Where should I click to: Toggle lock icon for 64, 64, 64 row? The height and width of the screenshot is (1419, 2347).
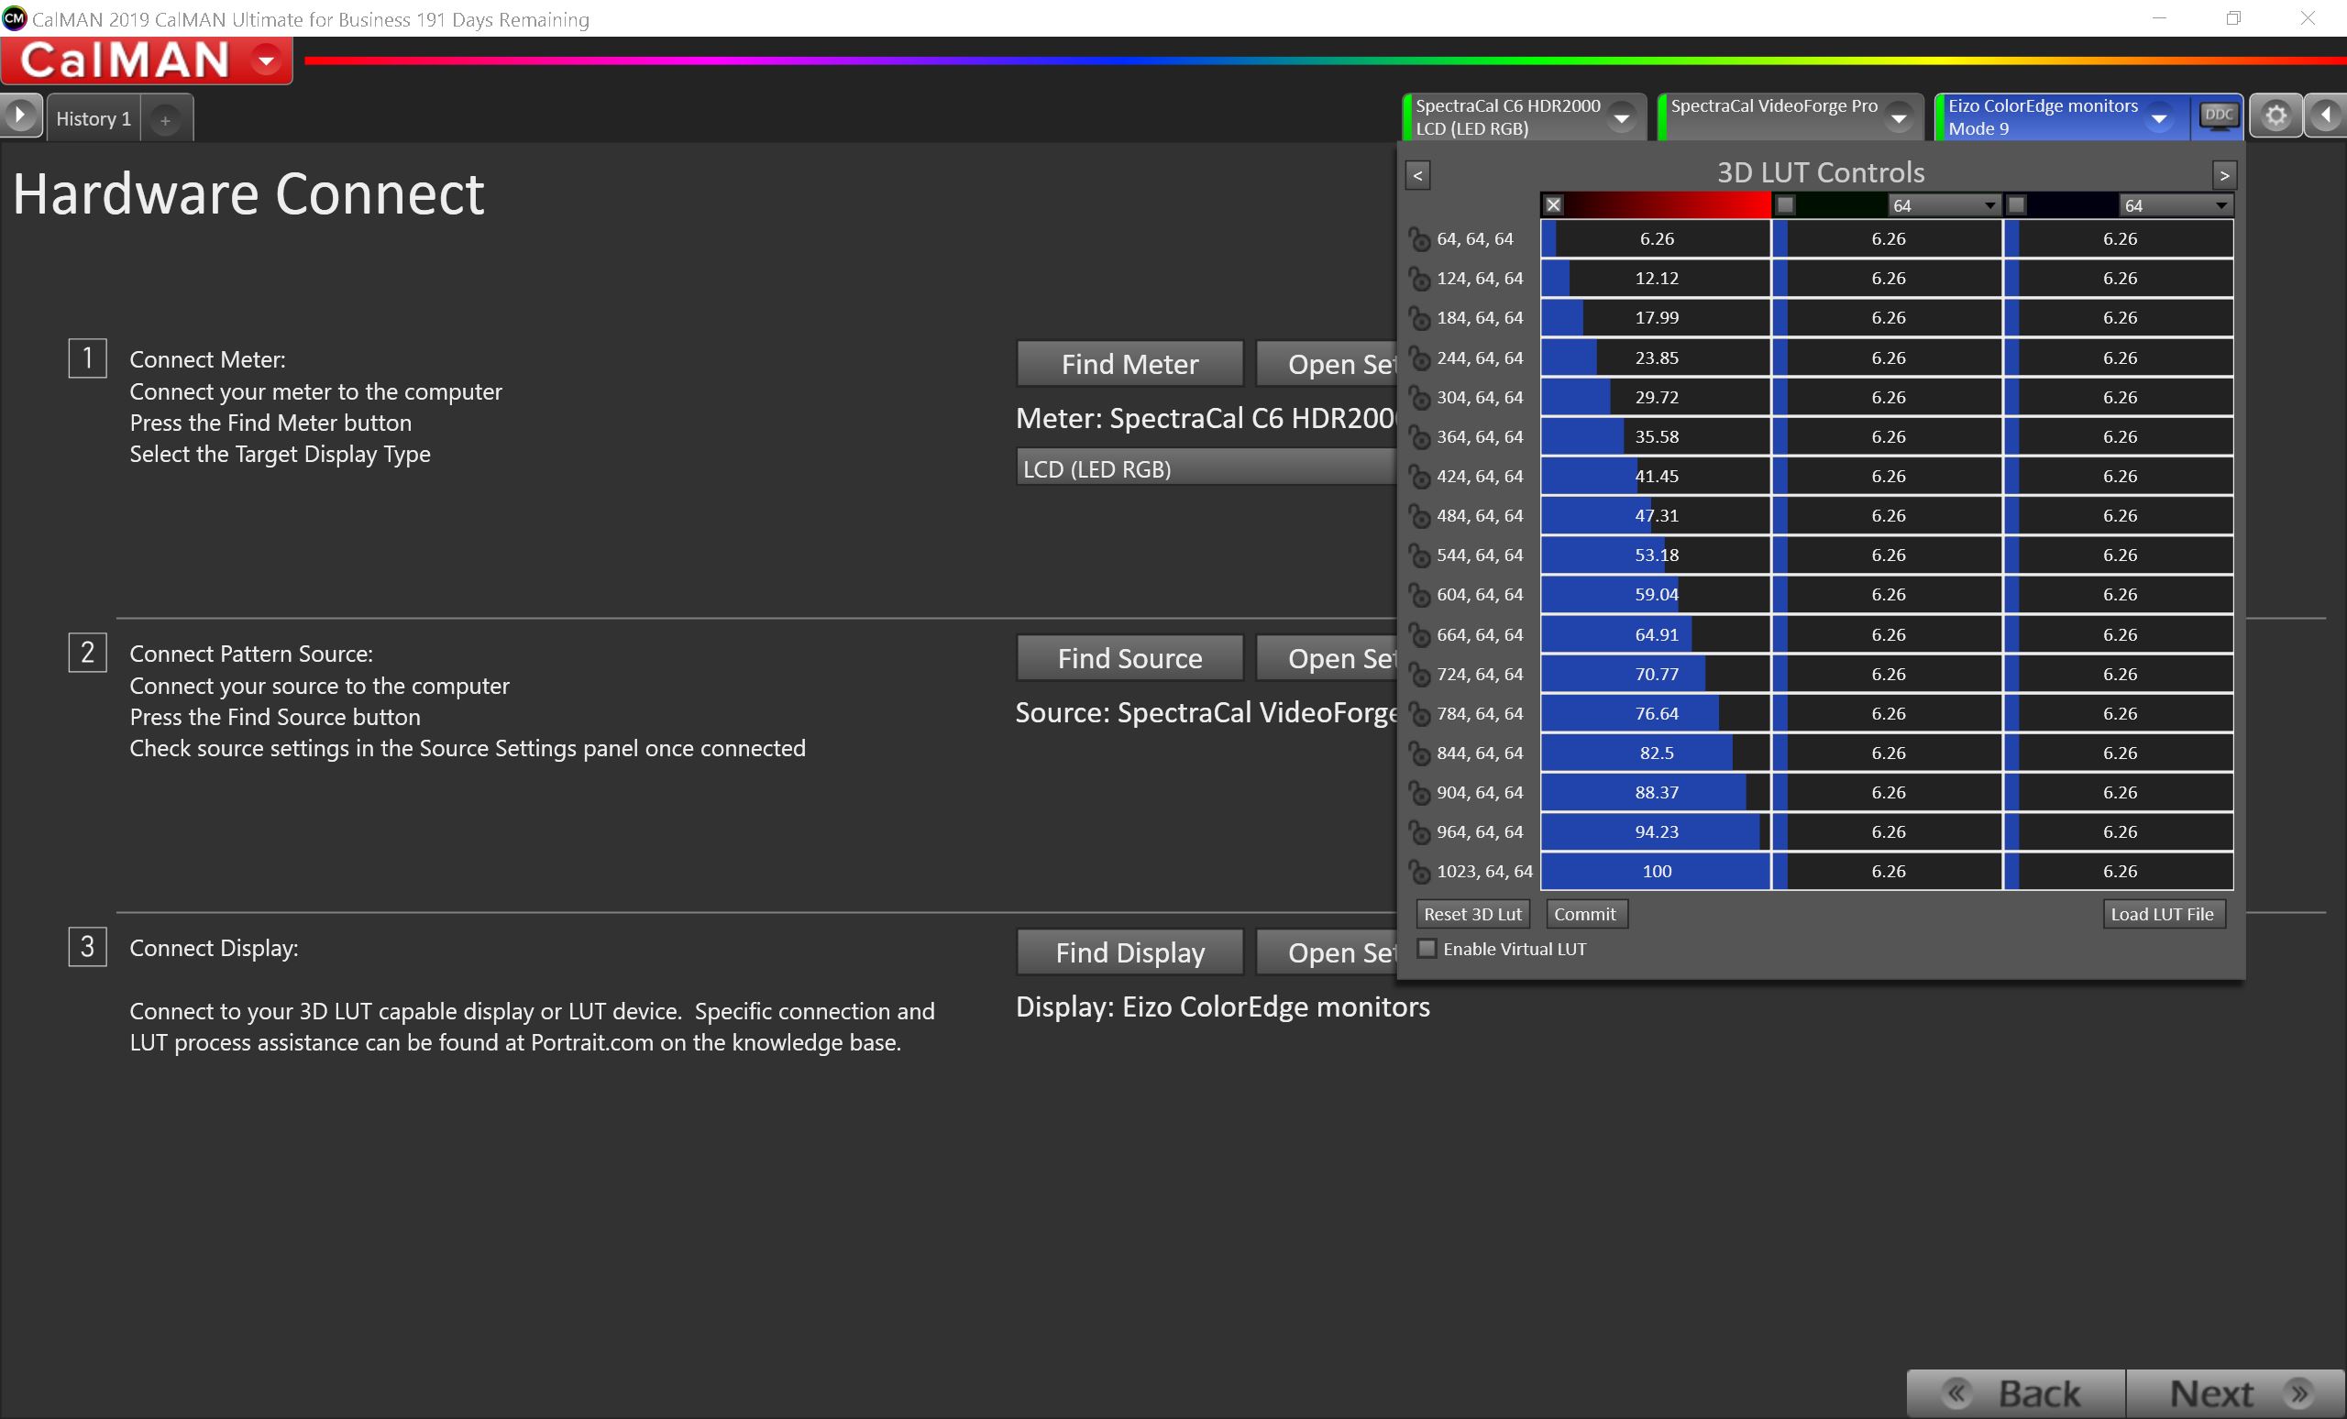coord(1419,239)
